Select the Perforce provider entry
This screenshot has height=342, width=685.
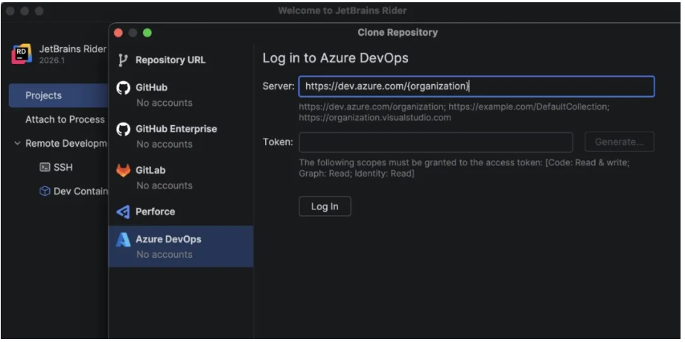click(156, 212)
